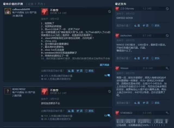Click key icon on 574930822's review
Viewport: 174px width, 128px height.
(x=167, y=113)
